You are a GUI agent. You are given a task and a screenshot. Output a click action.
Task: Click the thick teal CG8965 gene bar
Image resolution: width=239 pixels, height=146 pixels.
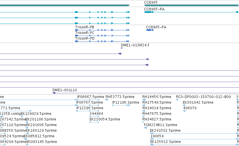pyautogui.click(x=192, y=5)
